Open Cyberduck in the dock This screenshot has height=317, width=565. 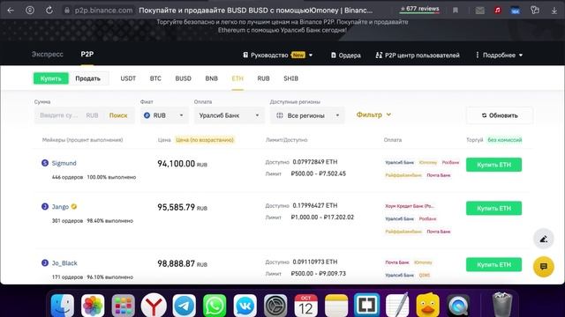tap(427, 306)
